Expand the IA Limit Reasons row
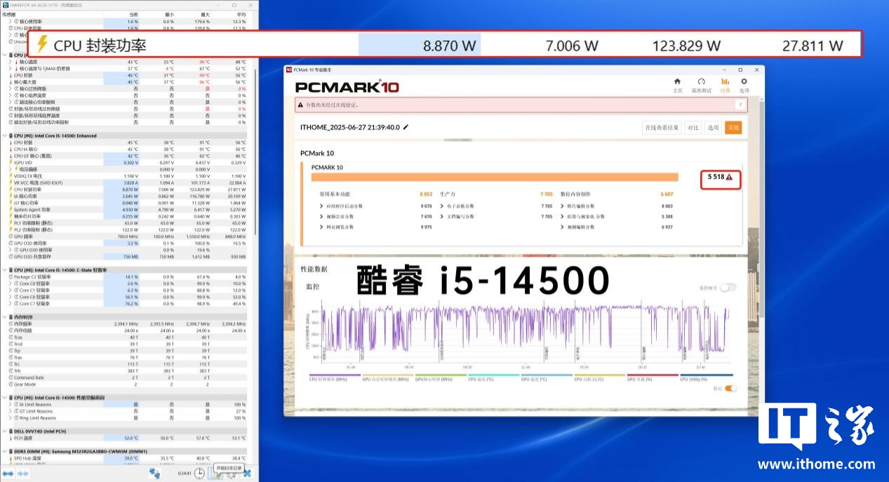Viewport: 889px width, 482px height. coord(10,404)
